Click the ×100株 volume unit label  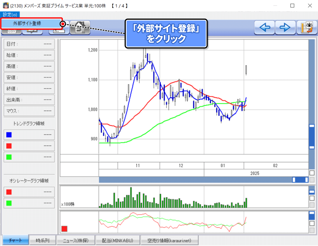point(68,204)
